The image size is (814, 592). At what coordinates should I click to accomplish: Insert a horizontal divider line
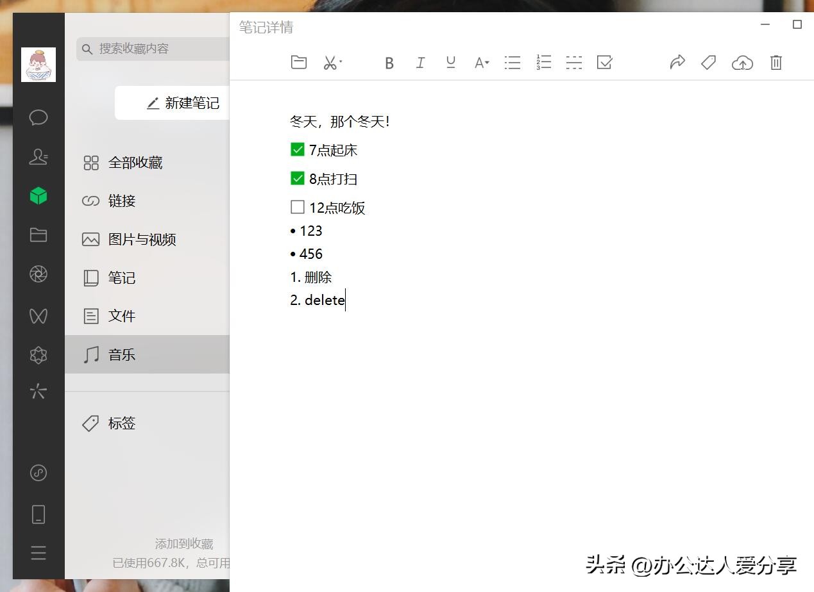[573, 62]
